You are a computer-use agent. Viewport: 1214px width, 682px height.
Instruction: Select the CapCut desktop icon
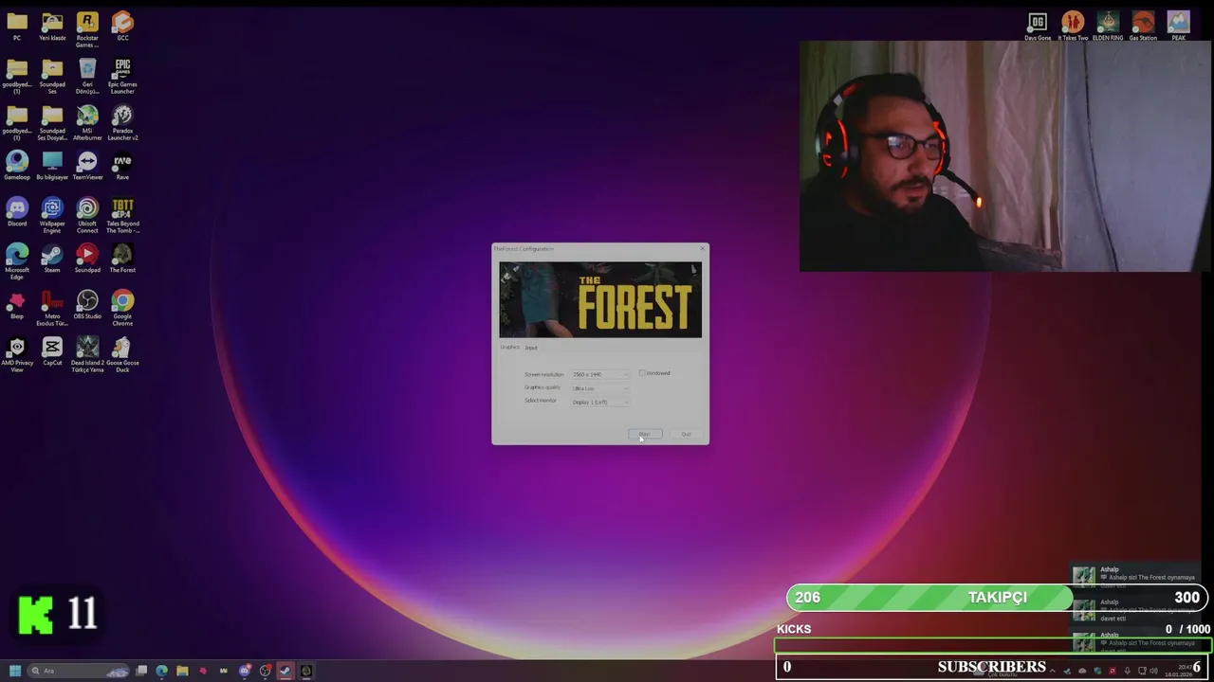point(52,350)
